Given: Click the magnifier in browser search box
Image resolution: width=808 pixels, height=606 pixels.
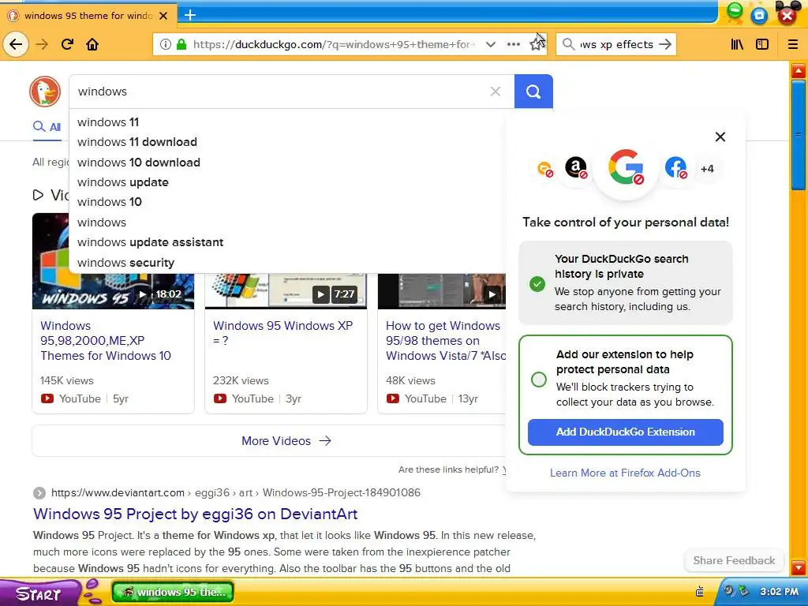Looking at the screenshot, I should click(568, 44).
